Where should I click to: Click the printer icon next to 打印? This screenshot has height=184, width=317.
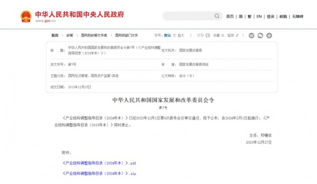point(208,35)
